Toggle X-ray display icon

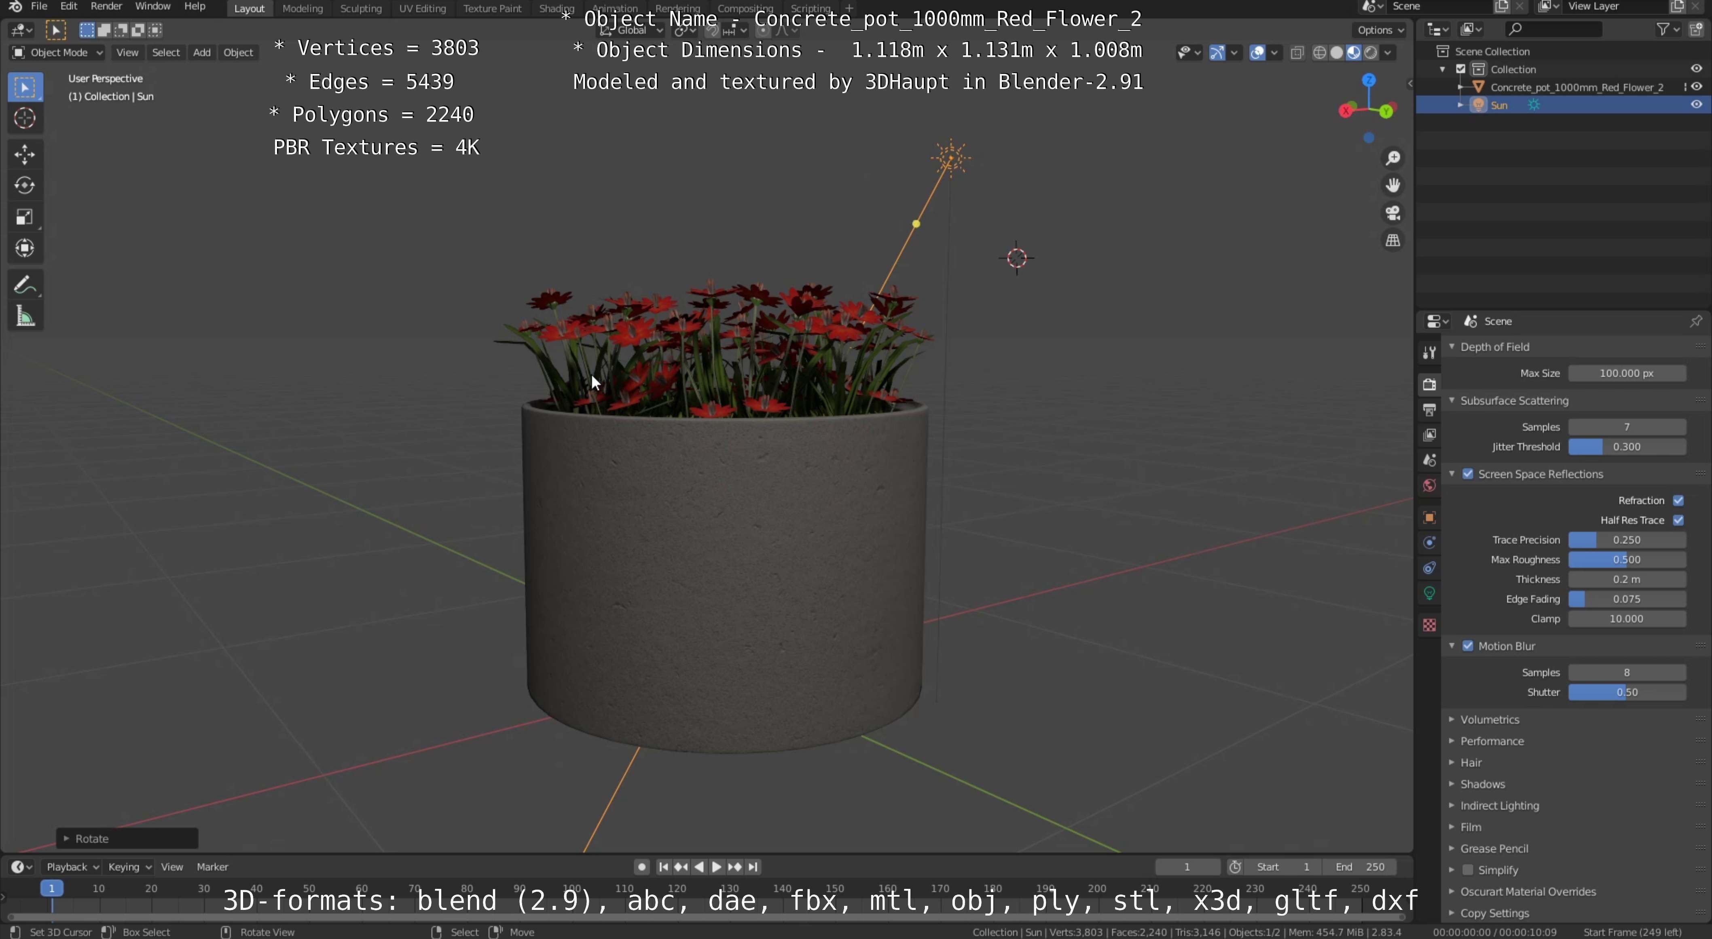pyautogui.click(x=1297, y=53)
